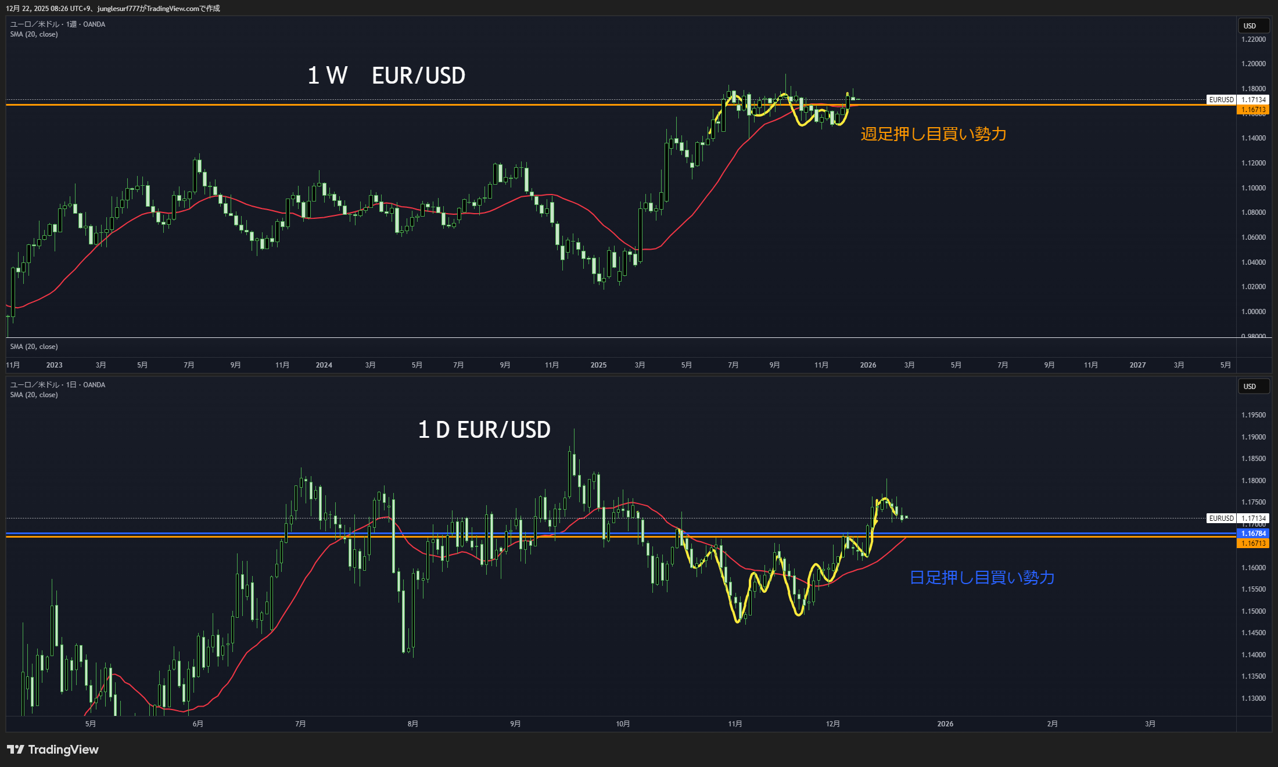Select the weekly chart SMA (20, close) legend

pyautogui.click(x=34, y=34)
